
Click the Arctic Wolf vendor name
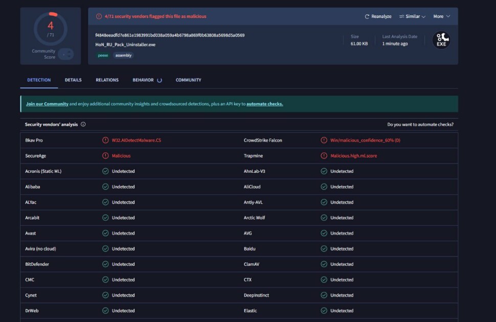click(254, 218)
